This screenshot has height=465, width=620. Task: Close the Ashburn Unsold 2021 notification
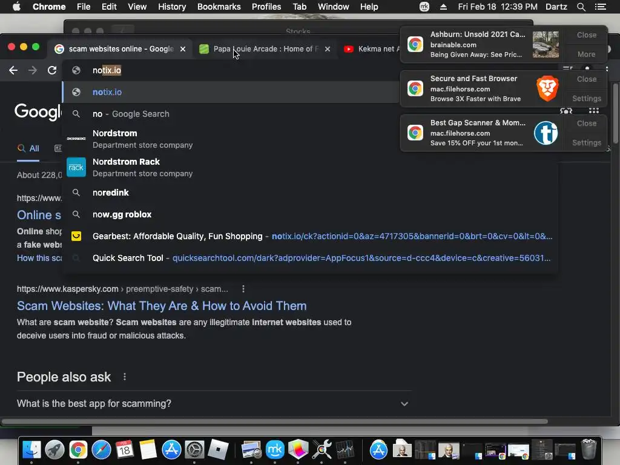point(586,35)
